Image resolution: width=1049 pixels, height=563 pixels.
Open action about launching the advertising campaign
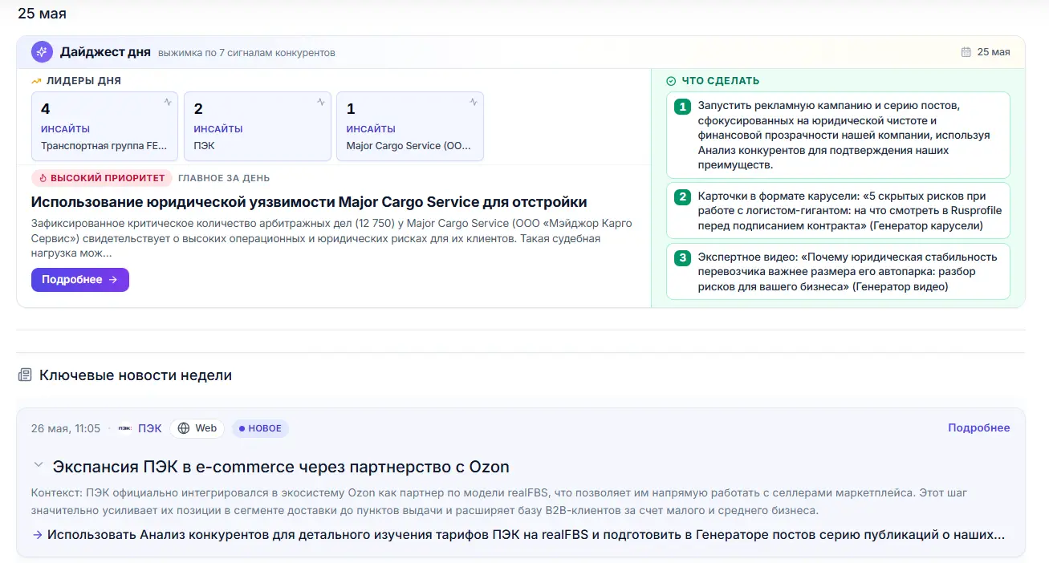click(x=838, y=135)
